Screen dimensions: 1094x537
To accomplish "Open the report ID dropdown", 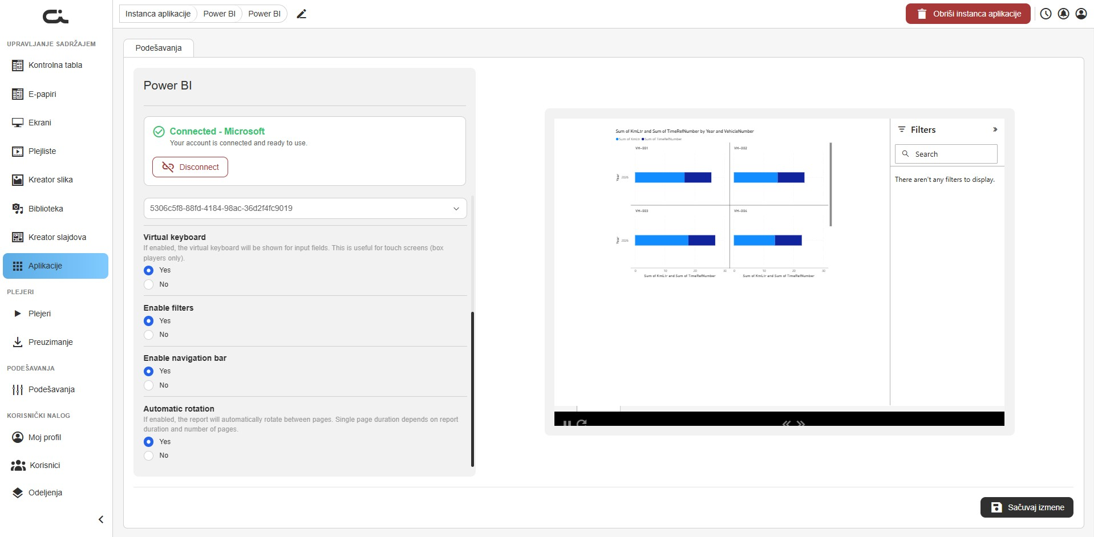I will click(x=305, y=209).
